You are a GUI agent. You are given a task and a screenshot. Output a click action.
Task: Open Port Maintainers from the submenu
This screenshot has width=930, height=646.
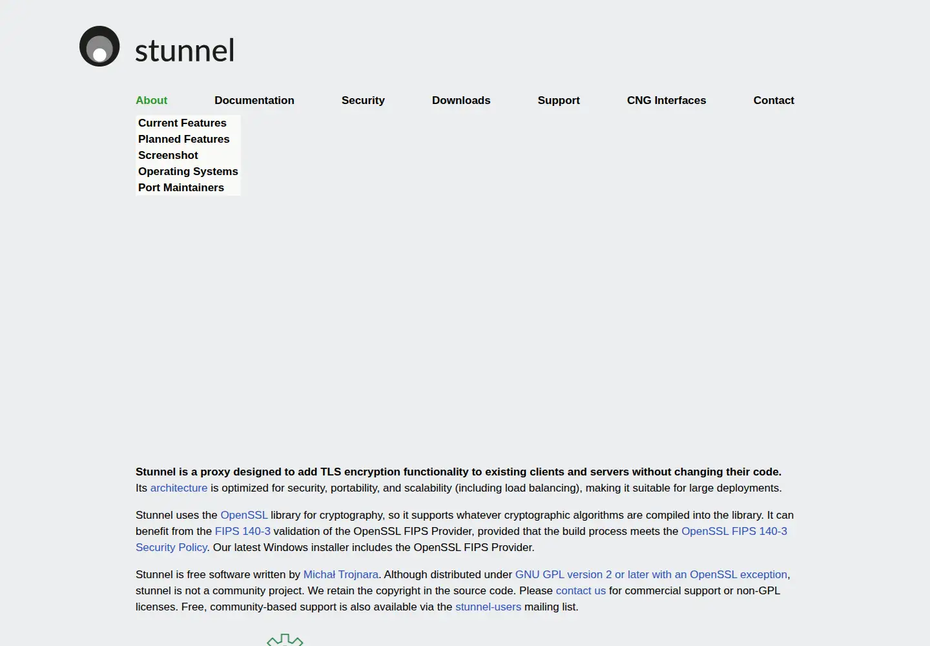tap(181, 187)
